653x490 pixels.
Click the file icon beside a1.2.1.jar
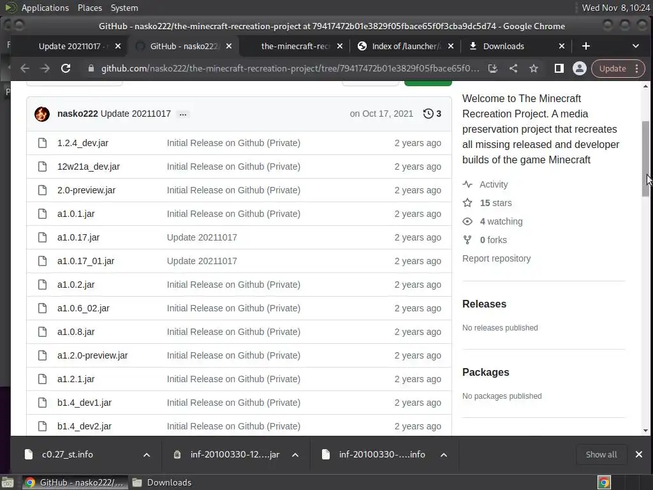[x=43, y=379]
